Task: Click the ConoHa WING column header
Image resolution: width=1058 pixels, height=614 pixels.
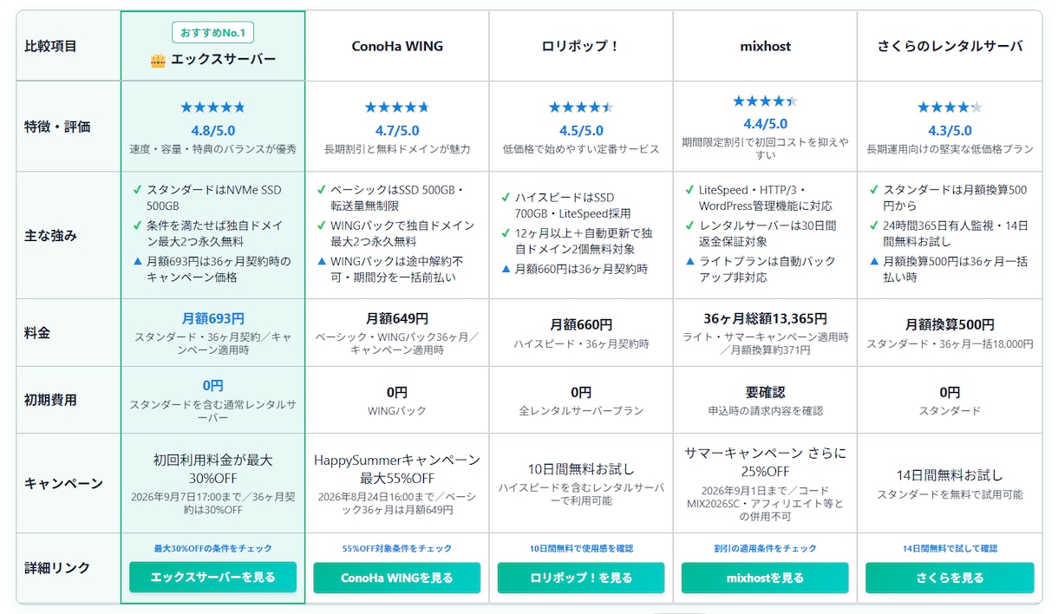Action: tap(396, 46)
